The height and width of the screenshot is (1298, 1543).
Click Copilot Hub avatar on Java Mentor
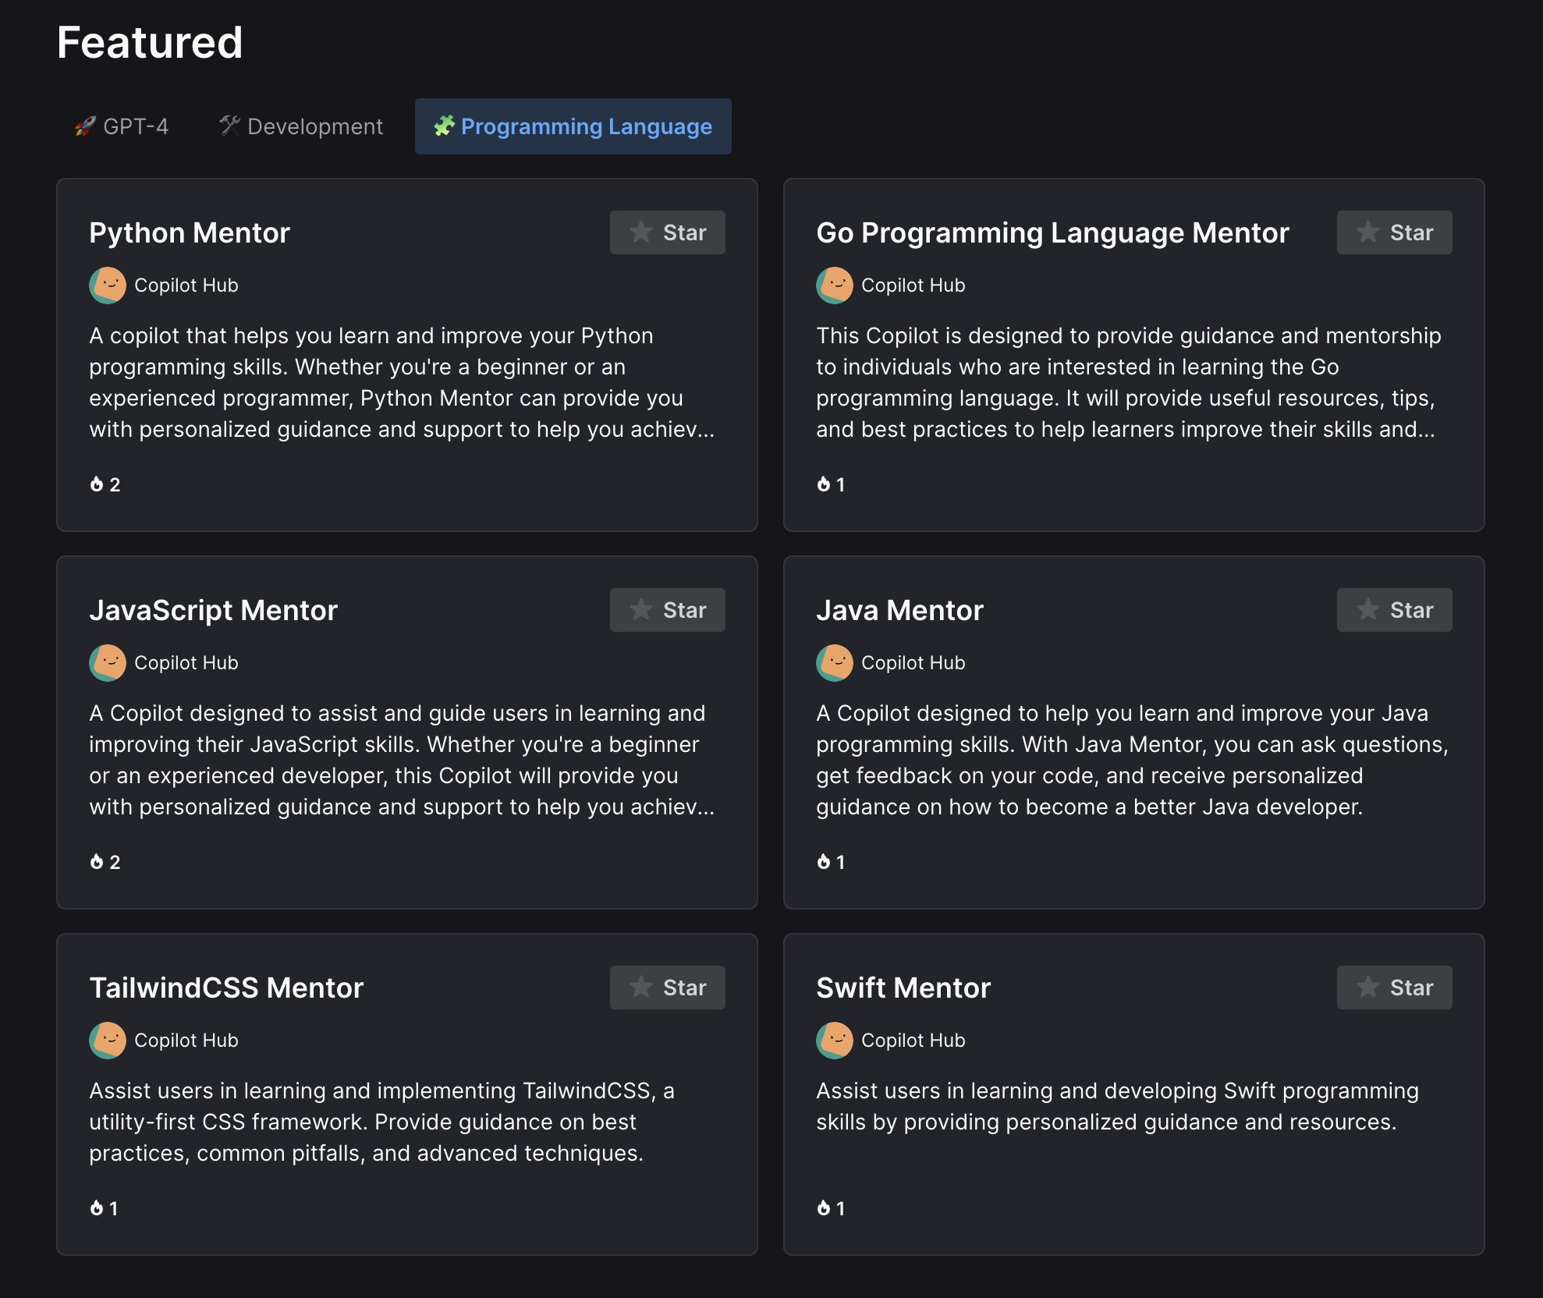[x=835, y=663]
